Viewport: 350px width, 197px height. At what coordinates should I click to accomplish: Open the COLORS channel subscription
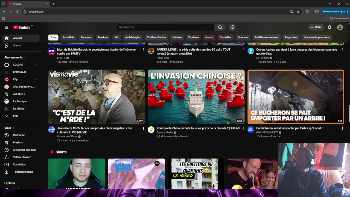pos(21,65)
